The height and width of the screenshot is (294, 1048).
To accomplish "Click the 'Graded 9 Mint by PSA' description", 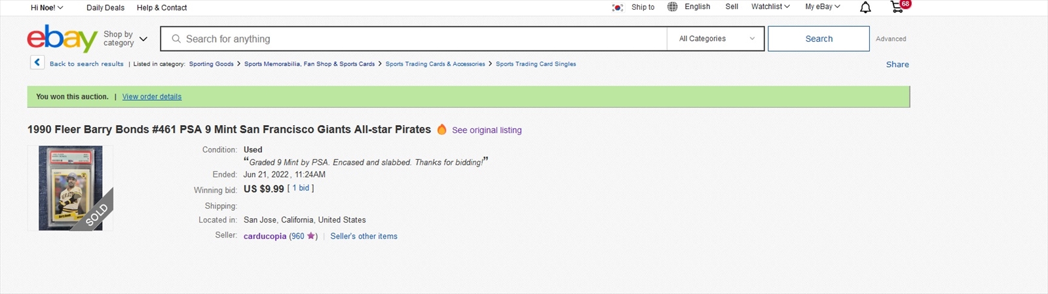I will 365,162.
